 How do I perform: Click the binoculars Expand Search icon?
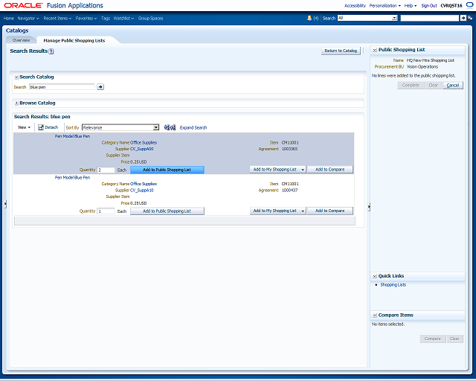click(x=170, y=127)
